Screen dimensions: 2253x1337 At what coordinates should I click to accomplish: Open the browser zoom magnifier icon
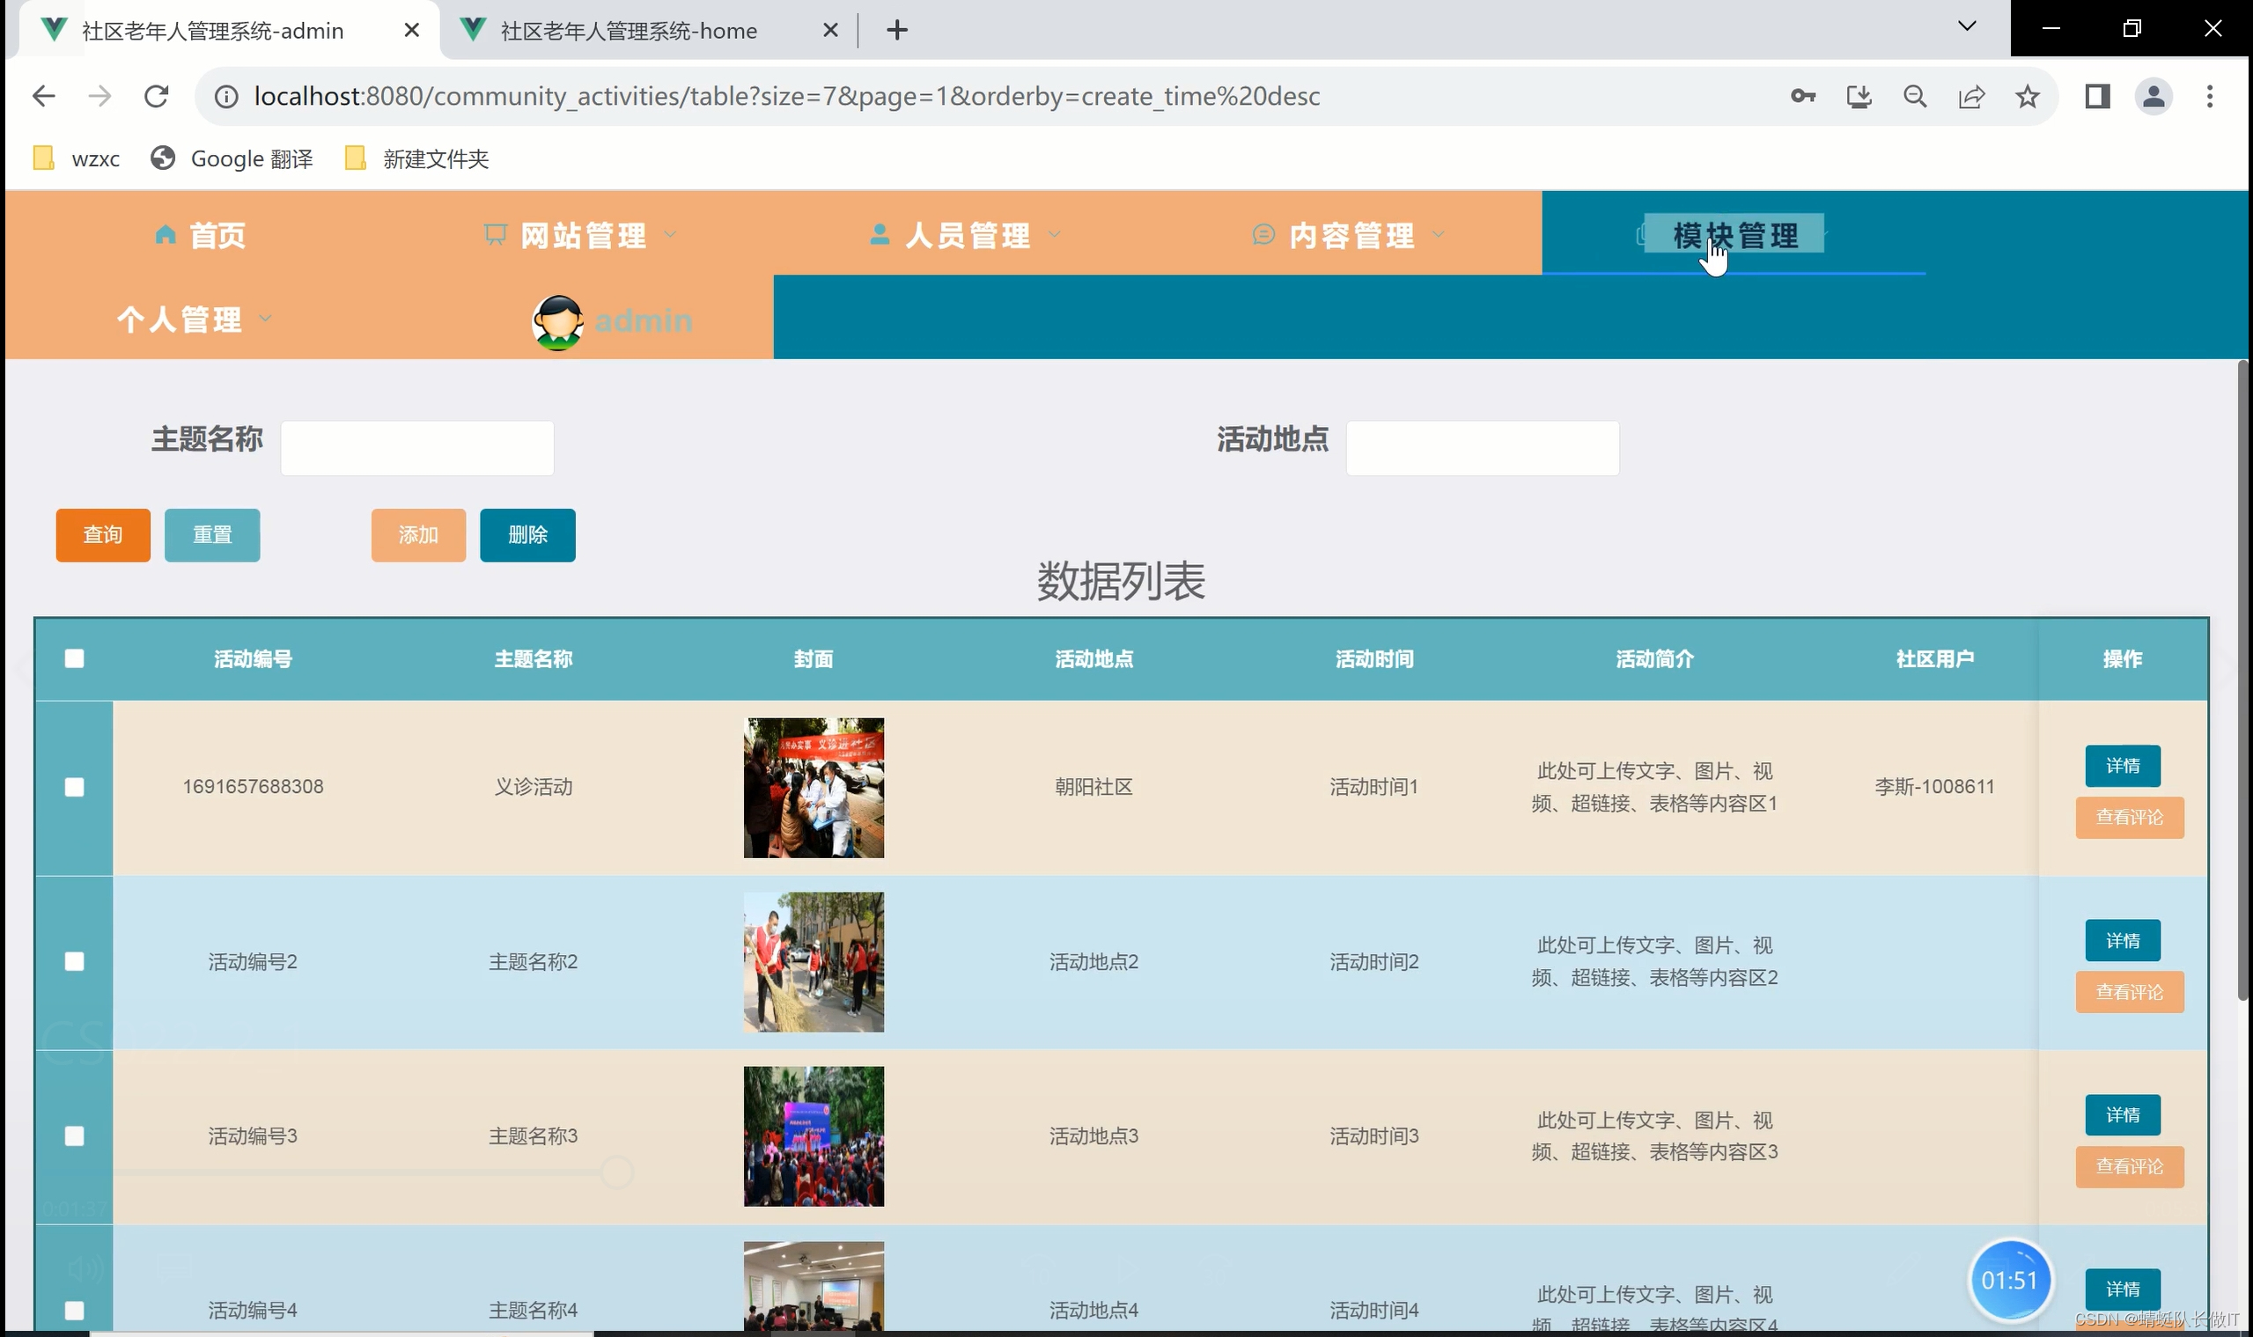point(1915,97)
